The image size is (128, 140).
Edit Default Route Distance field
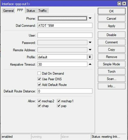pos(65,91)
